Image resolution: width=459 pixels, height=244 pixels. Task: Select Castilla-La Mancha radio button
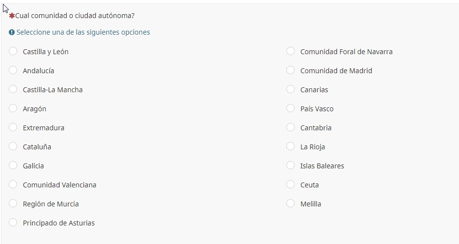pos(13,89)
